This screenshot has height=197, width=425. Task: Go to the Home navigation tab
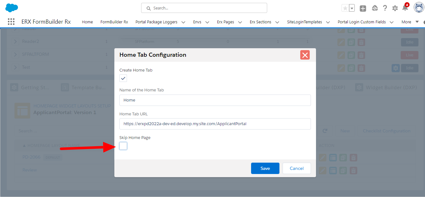[87, 22]
